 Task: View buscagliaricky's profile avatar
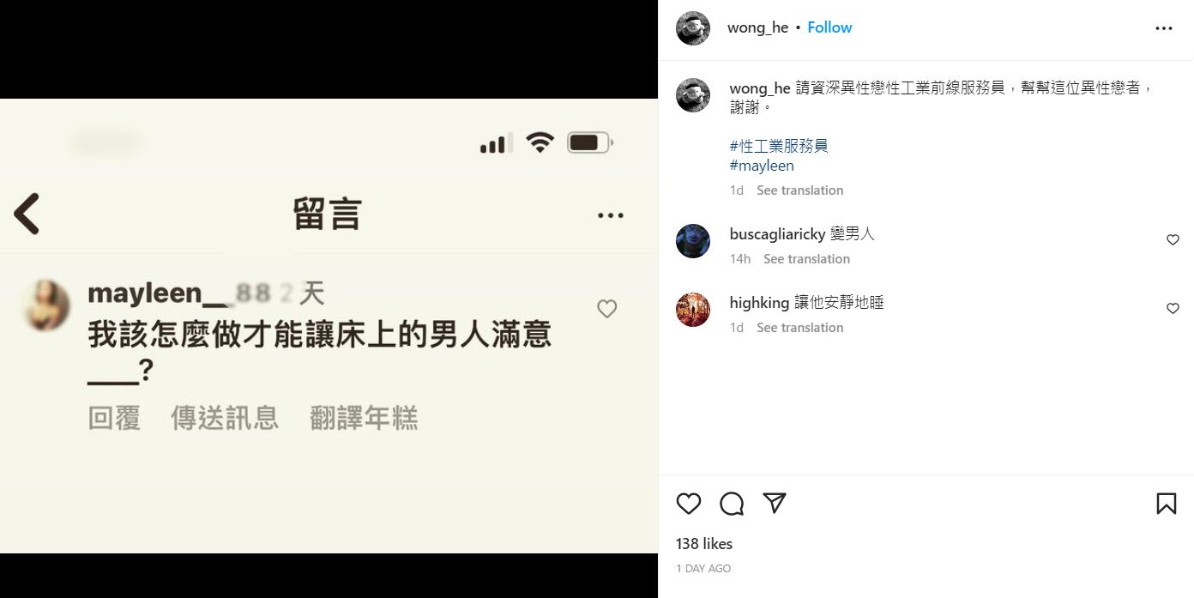[693, 241]
